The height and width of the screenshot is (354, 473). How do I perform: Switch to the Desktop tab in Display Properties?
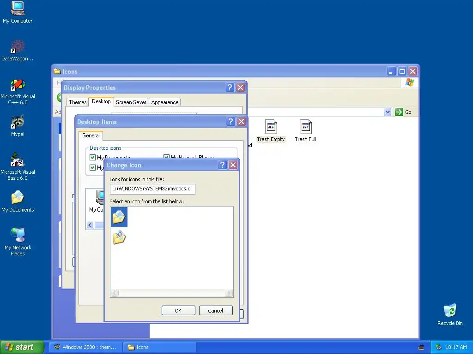[x=101, y=101]
